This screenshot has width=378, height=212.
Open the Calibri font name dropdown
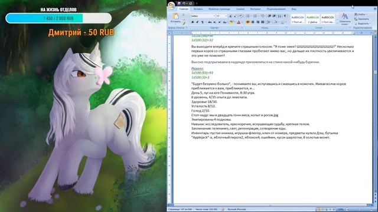coord(214,16)
